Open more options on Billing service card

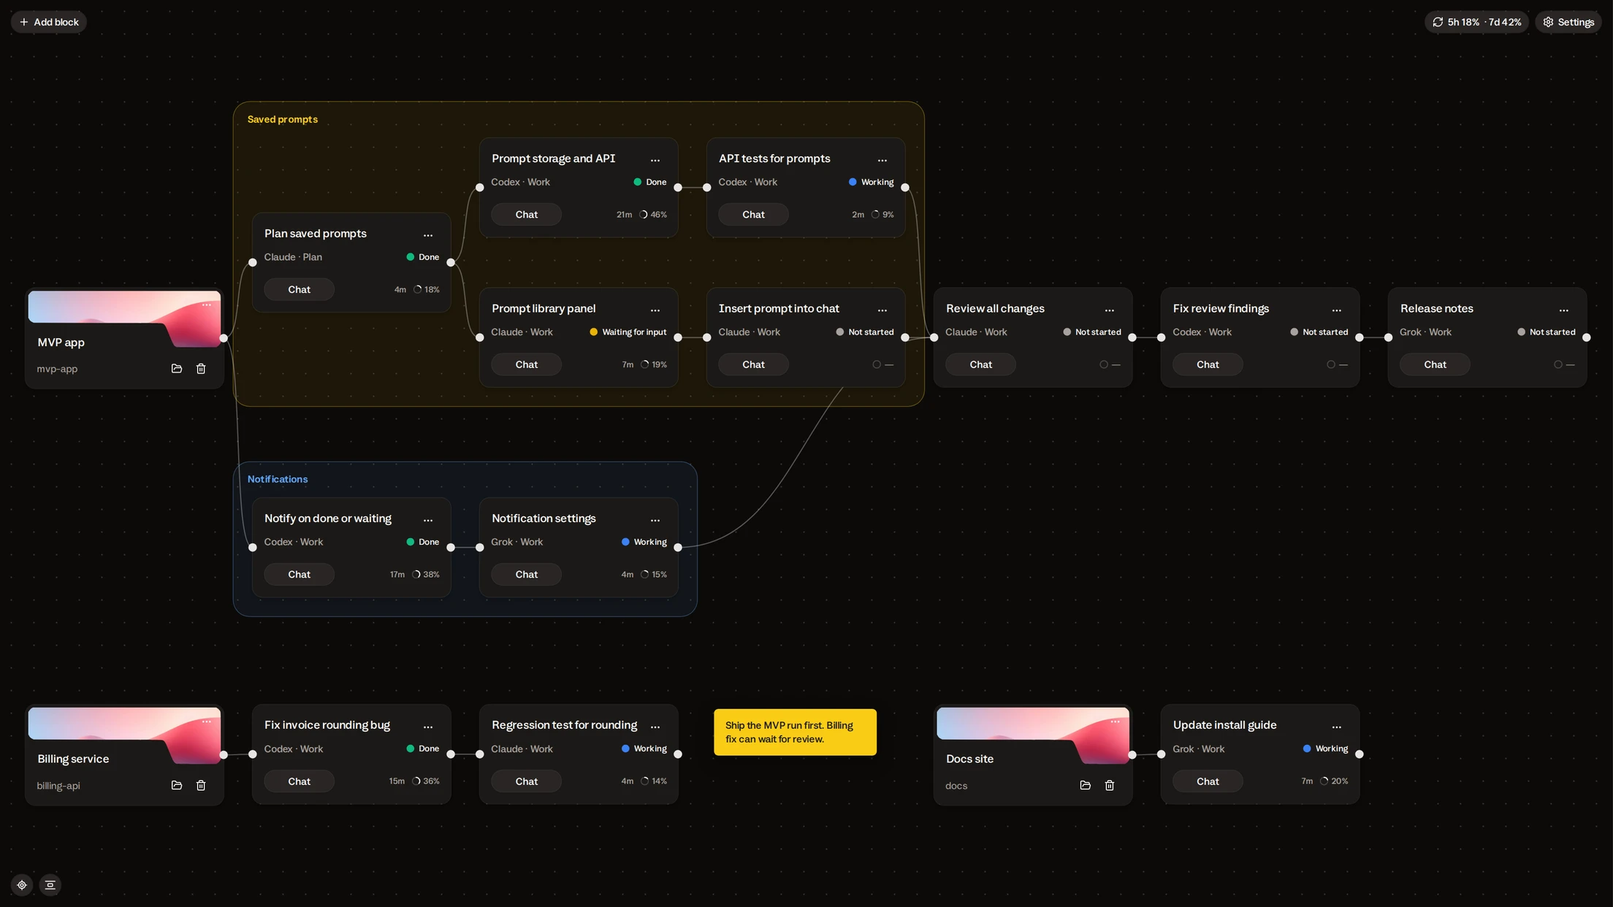207,722
